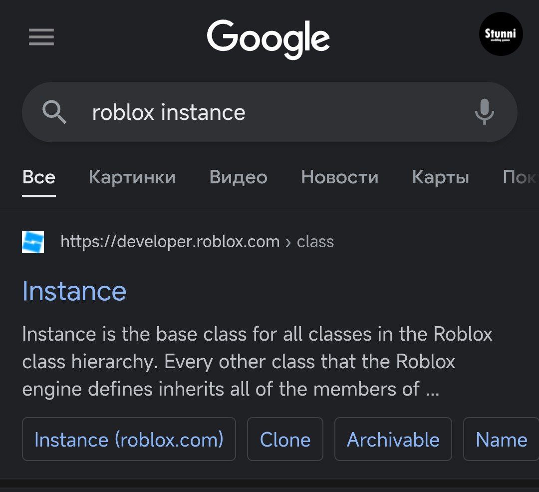
Task: Select the Все tab
Action: (39, 177)
